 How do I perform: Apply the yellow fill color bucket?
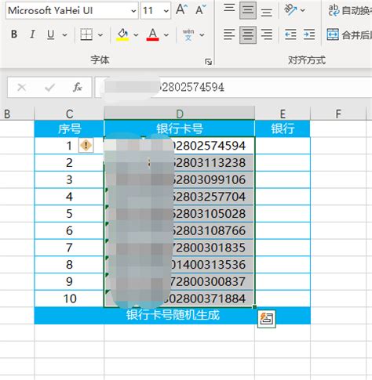122,34
